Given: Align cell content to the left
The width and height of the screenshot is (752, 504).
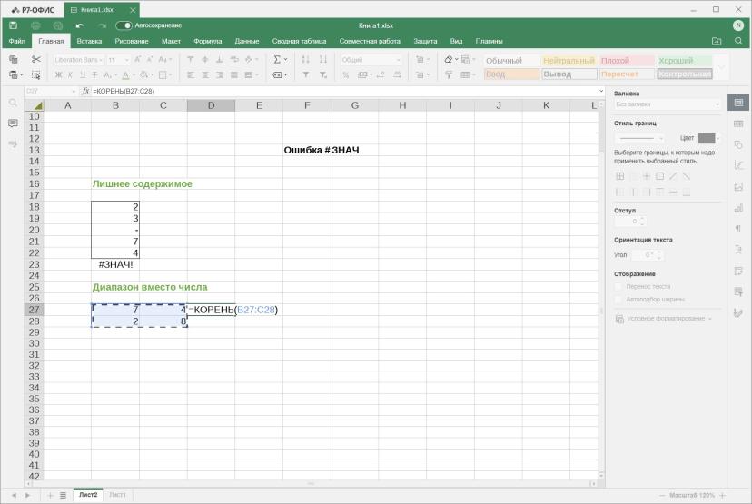Looking at the screenshot, I should click(x=191, y=74).
